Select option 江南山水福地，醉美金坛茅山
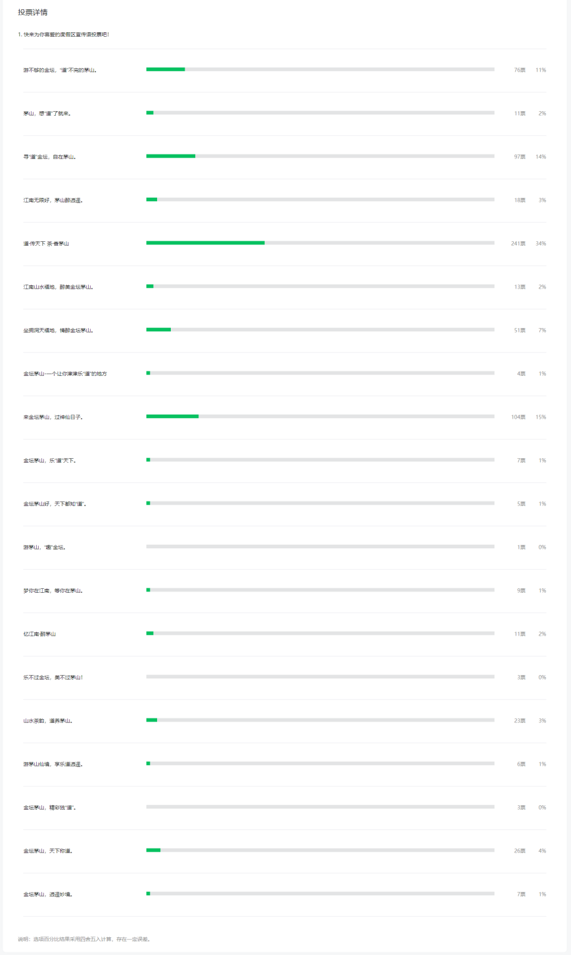The height and width of the screenshot is (955, 571). (x=58, y=287)
